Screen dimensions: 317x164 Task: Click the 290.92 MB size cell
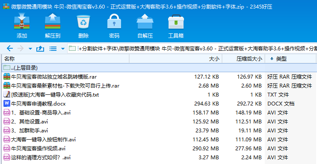tap(206, 149)
